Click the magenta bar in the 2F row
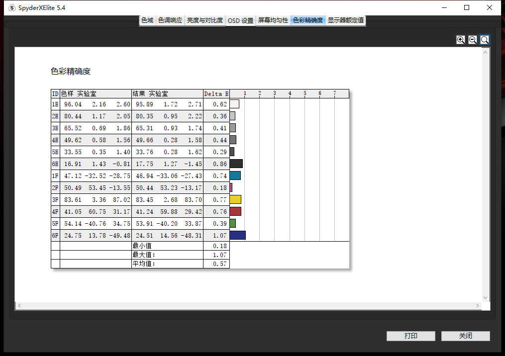Image resolution: width=505 pixels, height=356 pixels. (231, 187)
